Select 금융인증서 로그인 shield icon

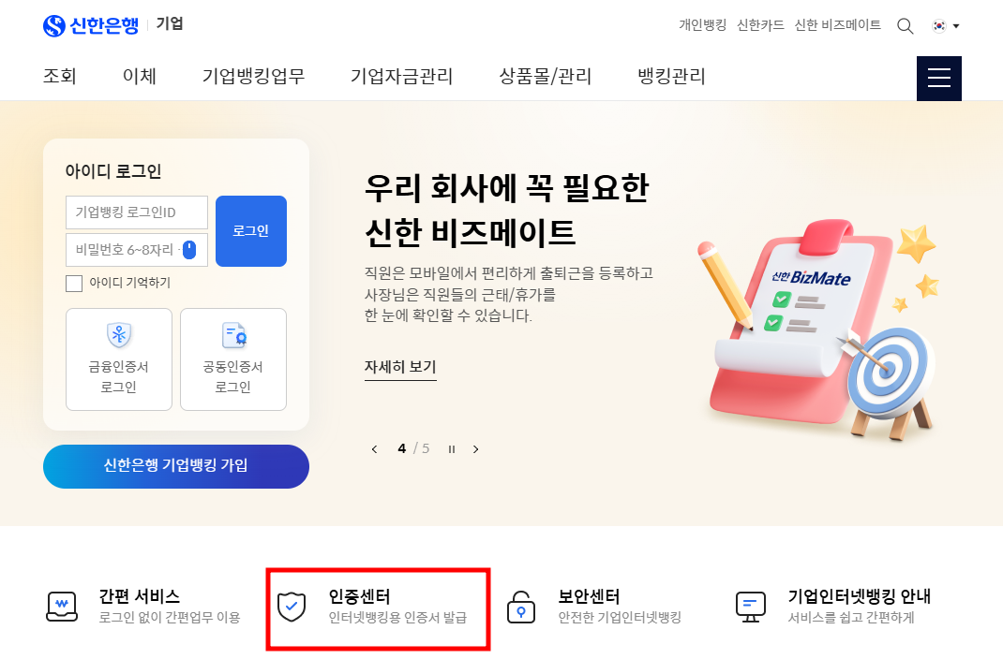(x=119, y=334)
